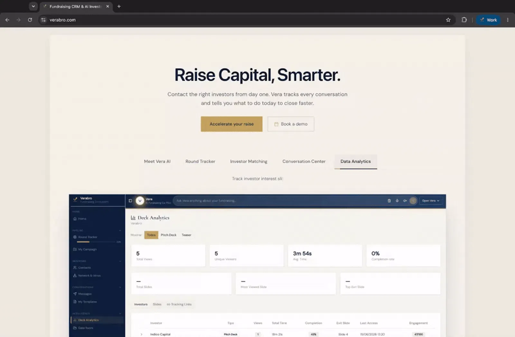Click the Last Access column header
This screenshot has height=337, width=515.
(x=369, y=323)
